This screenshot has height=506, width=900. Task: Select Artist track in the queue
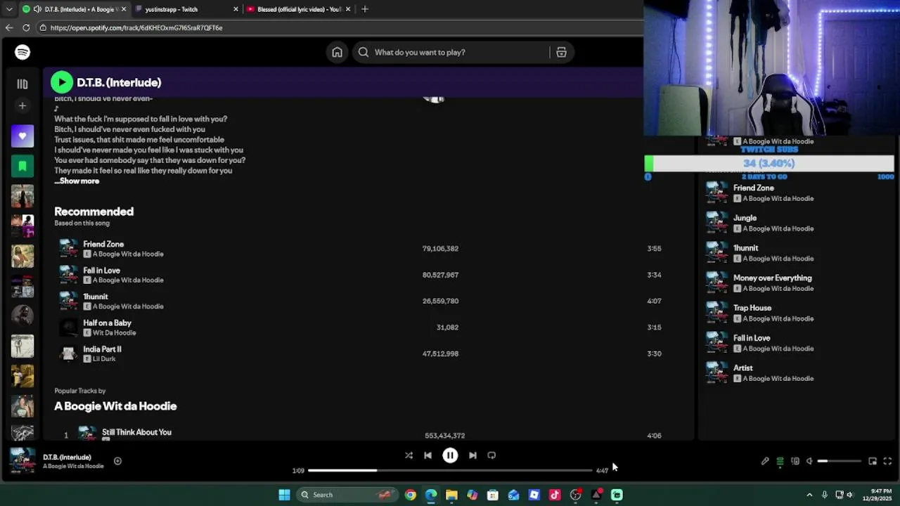(743, 368)
